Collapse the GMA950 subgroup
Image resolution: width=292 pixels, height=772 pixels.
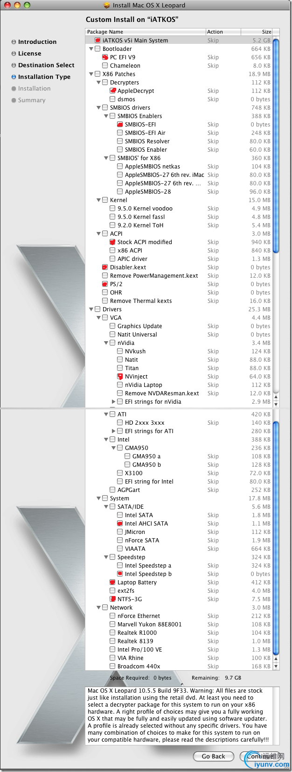point(113,448)
